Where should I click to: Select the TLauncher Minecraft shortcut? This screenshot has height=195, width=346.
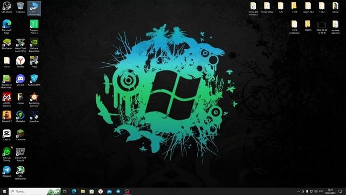coord(21,135)
